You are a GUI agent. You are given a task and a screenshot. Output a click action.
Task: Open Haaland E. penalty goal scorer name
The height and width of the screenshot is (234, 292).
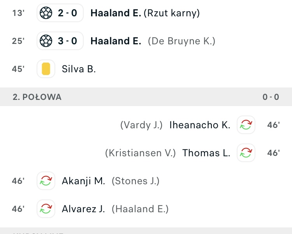(x=116, y=13)
